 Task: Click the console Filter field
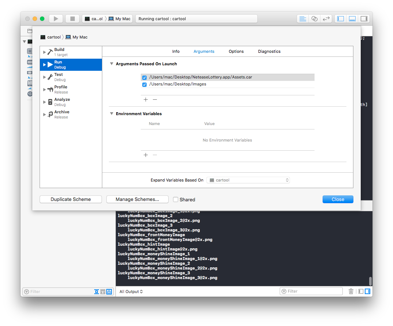click(311, 291)
